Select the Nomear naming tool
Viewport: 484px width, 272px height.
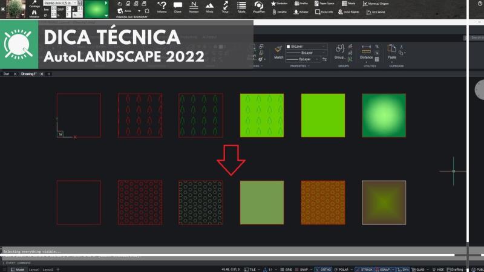point(194,7)
